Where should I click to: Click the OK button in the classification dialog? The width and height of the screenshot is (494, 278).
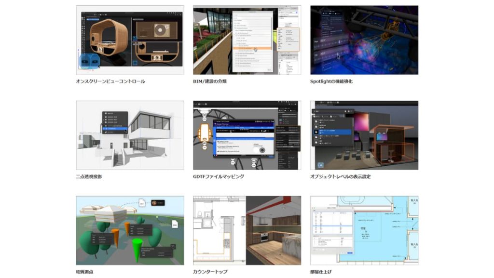pyautogui.click(x=269, y=70)
